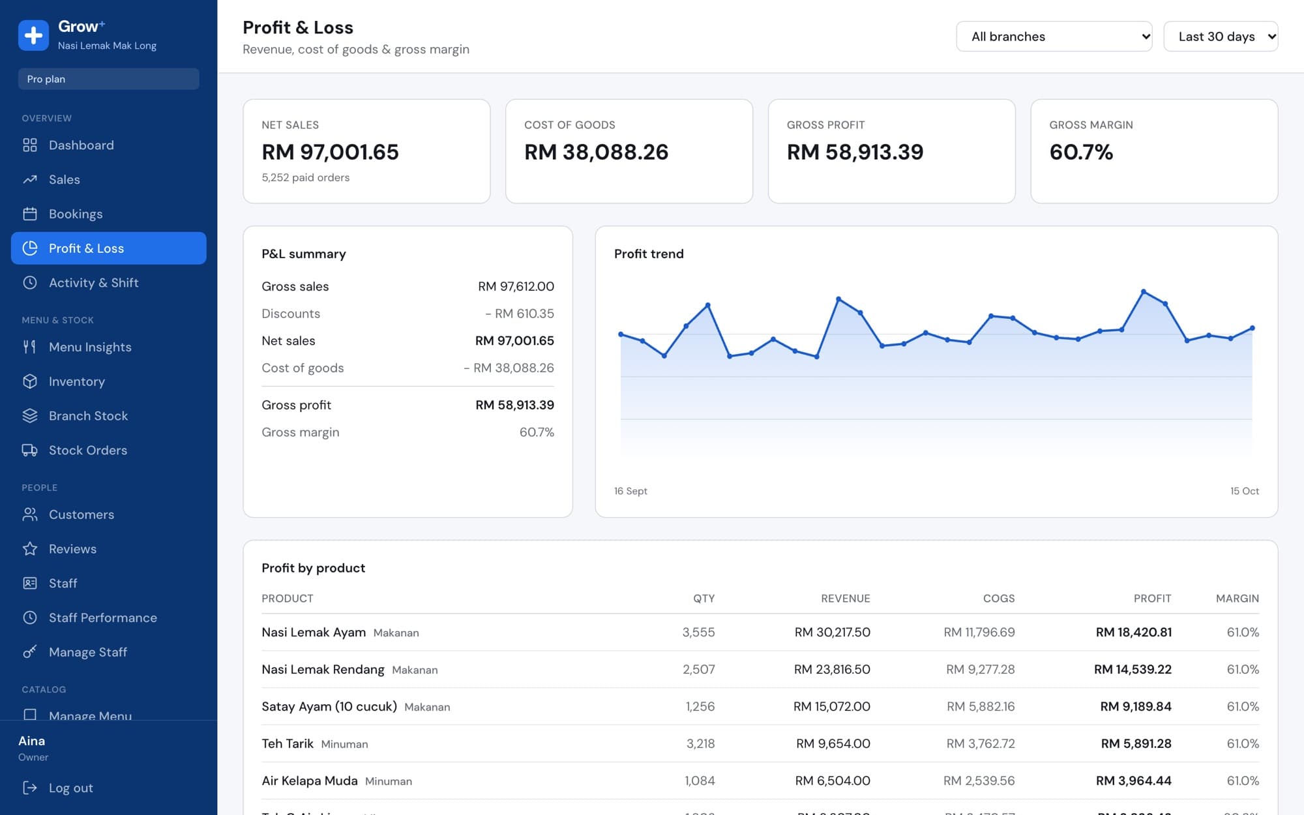Image resolution: width=1304 pixels, height=815 pixels.
Task: Click the Reviews star icon
Action: pos(30,549)
